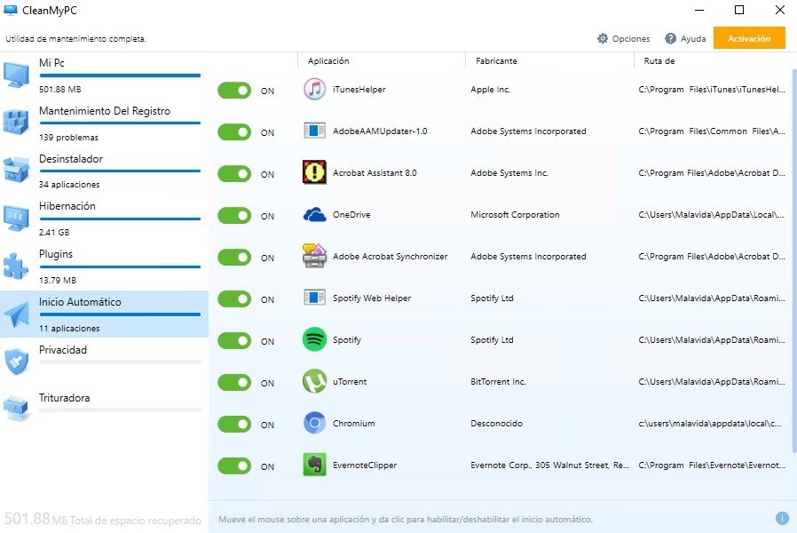Click the blue info icon in footer

click(782, 518)
